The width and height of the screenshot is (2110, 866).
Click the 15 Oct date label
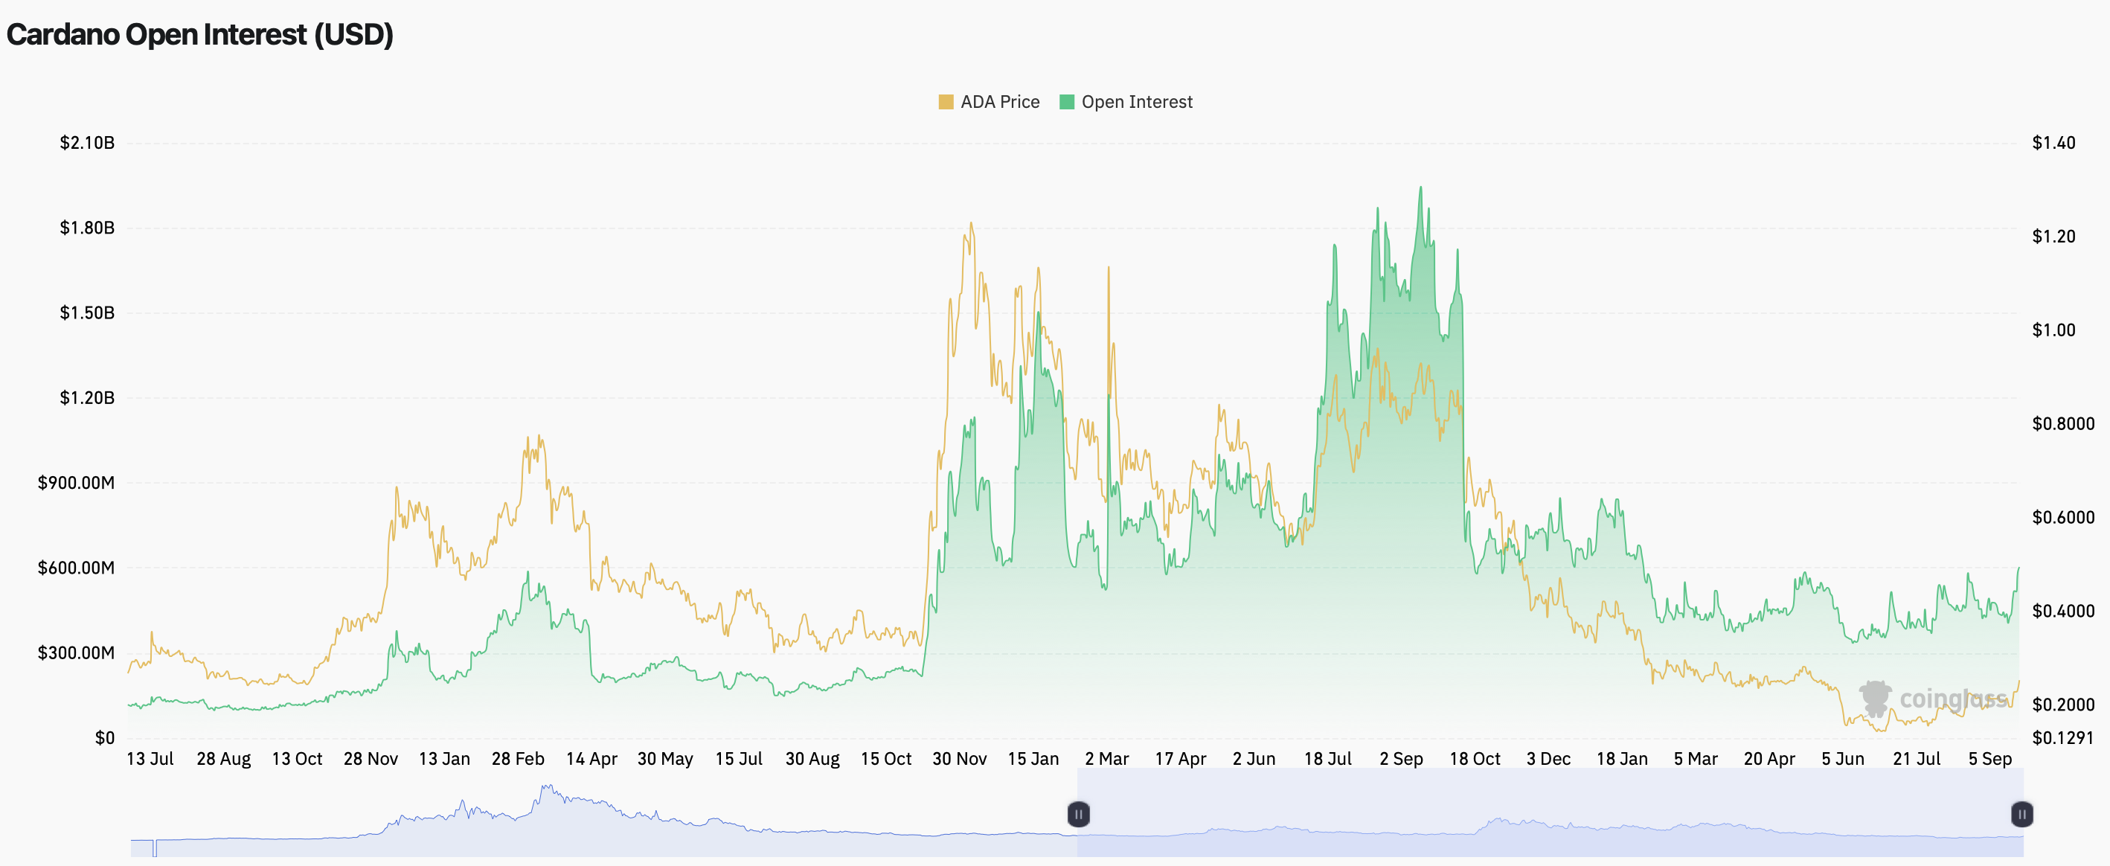coord(886,760)
